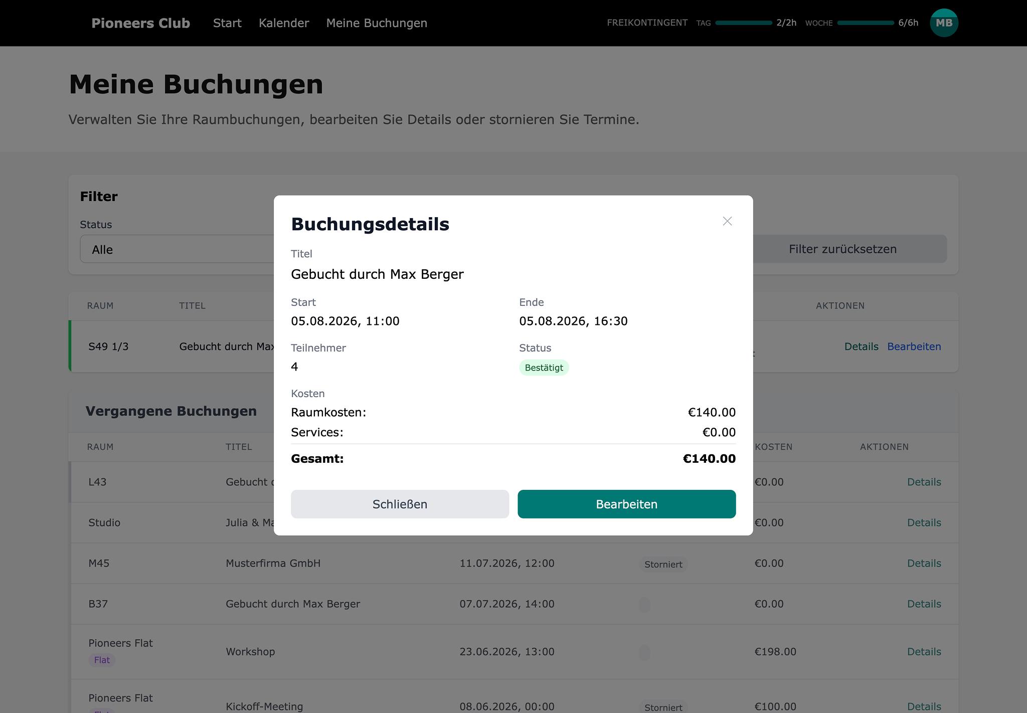Open Details for the Workshop booking

[x=924, y=651]
